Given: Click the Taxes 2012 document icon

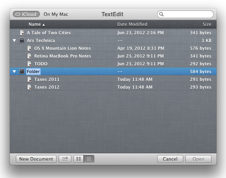Looking at the screenshot, I should coord(29,87).
